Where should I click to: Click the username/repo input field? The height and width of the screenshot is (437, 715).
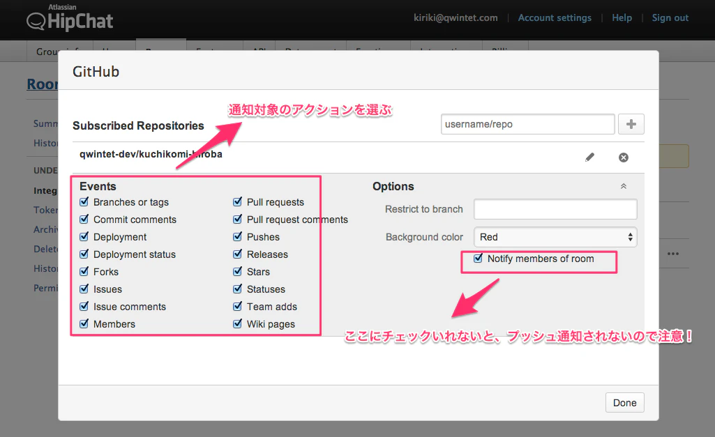[527, 124]
